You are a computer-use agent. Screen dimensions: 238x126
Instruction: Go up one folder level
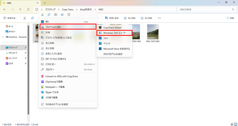20,10
